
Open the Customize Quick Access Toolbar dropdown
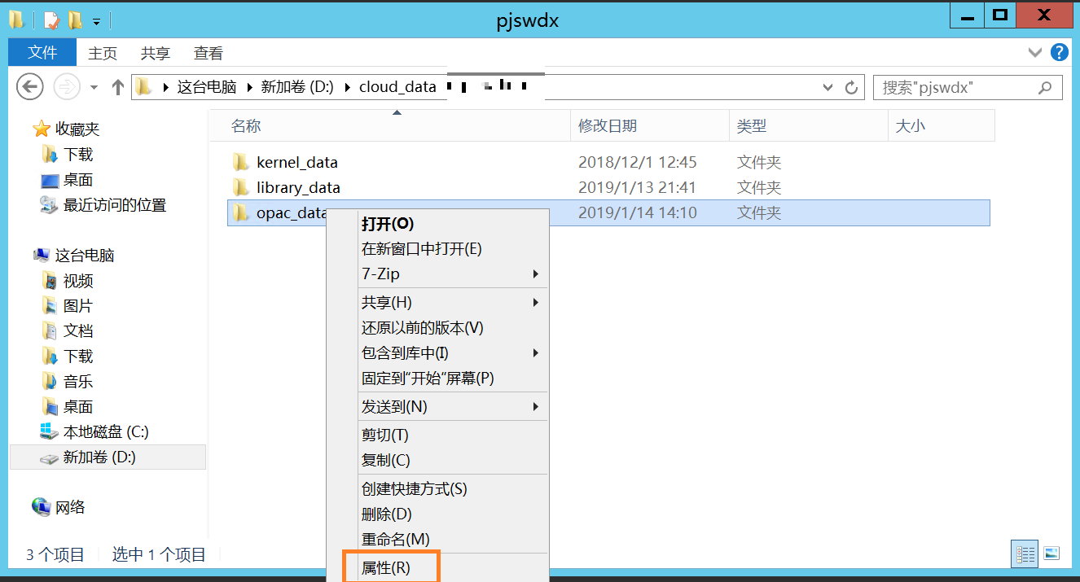pyautogui.click(x=96, y=20)
